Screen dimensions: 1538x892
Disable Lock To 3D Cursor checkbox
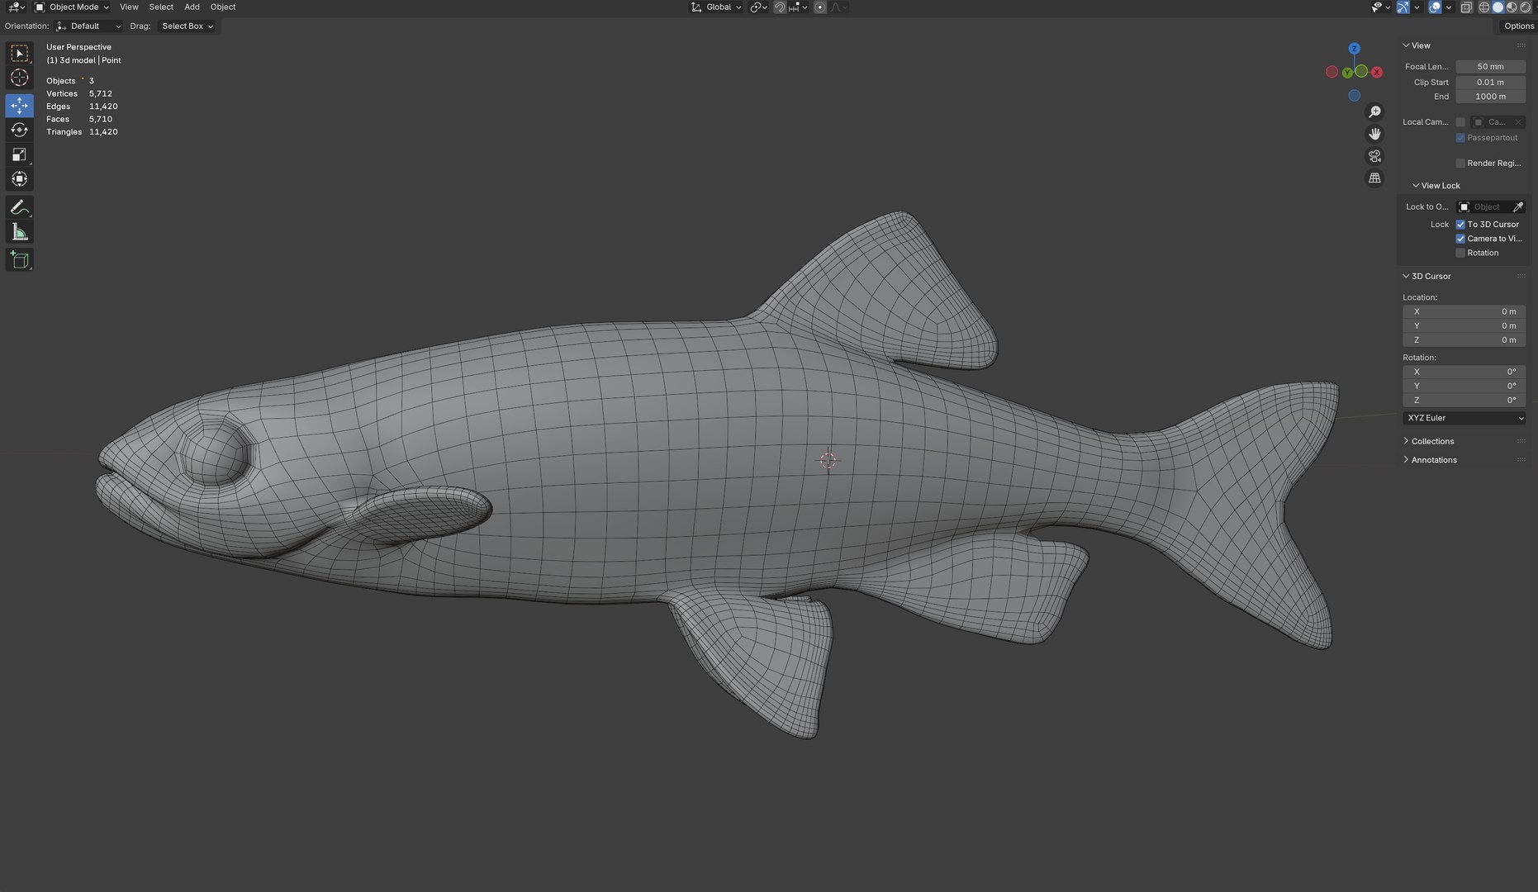coord(1460,225)
